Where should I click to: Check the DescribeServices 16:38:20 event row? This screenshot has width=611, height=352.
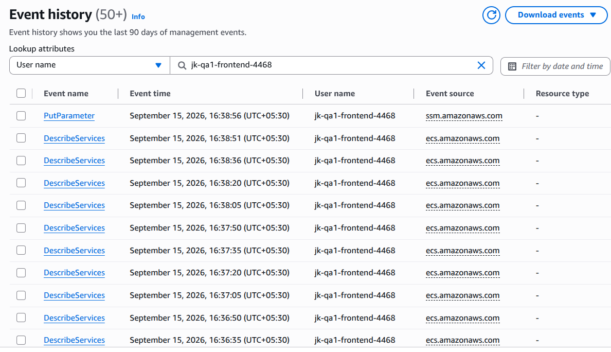tap(21, 183)
